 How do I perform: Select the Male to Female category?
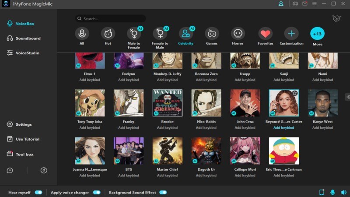[134, 38]
